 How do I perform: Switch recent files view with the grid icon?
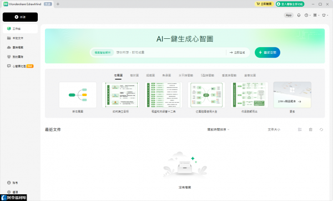click(x=300, y=129)
